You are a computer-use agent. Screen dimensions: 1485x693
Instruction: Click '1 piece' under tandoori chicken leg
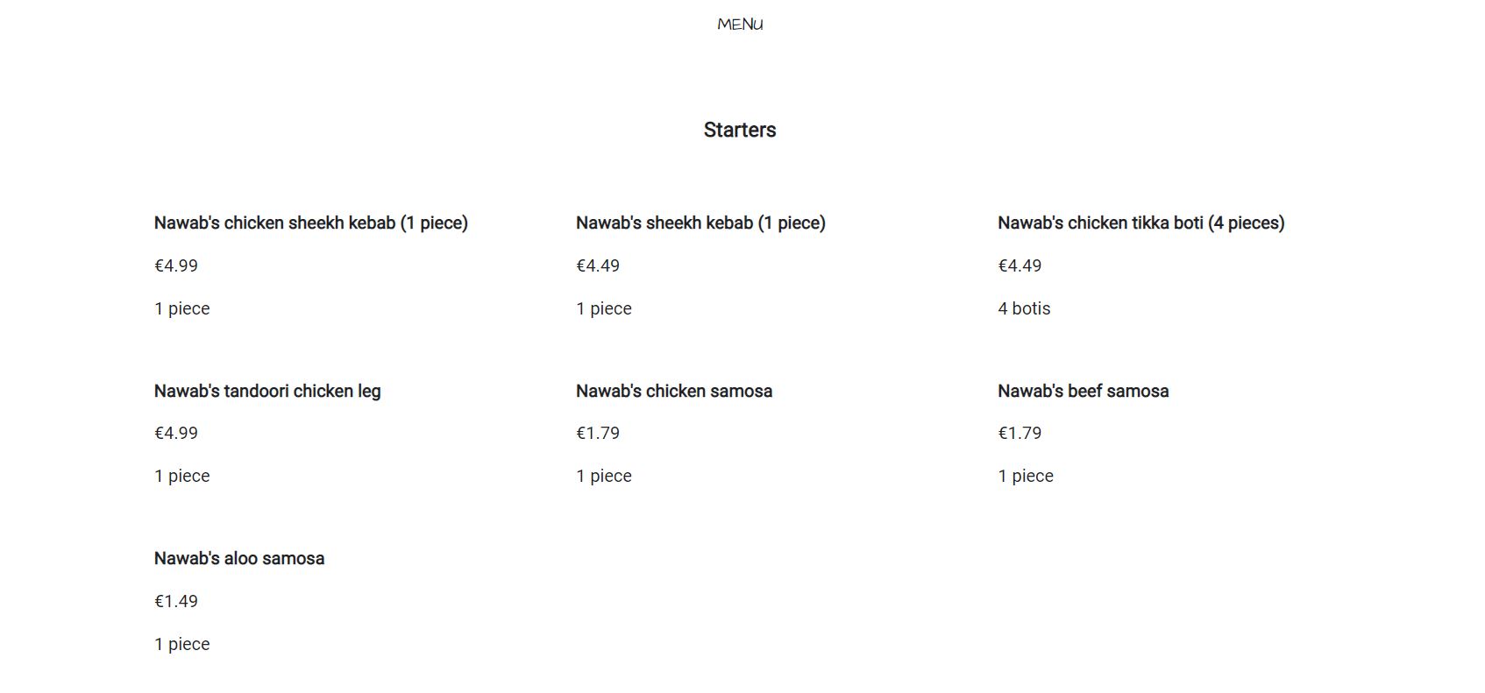coord(182,476)
